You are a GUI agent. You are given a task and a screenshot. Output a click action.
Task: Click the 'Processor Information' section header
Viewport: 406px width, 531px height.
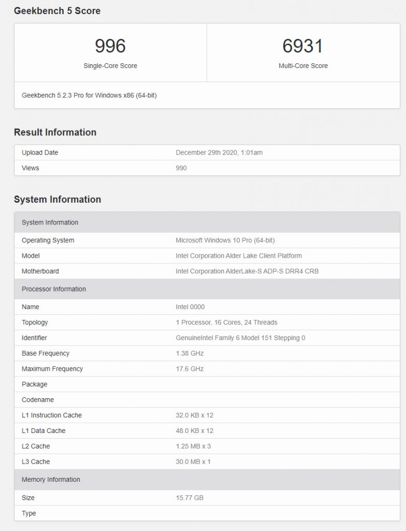(207, 289)
